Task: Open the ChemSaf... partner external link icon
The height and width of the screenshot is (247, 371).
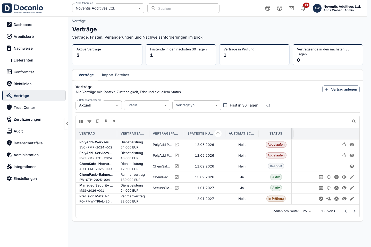Action: coord(177,166)
